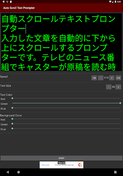Click inside the green Japanese prompter text
Screen dimensions: 123x176
point(61,42)
